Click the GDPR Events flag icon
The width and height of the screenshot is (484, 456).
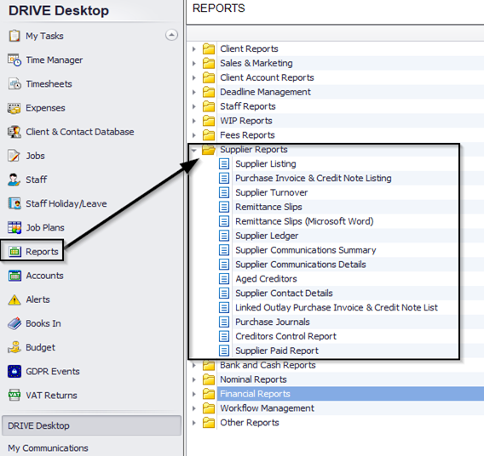(14, 371)
